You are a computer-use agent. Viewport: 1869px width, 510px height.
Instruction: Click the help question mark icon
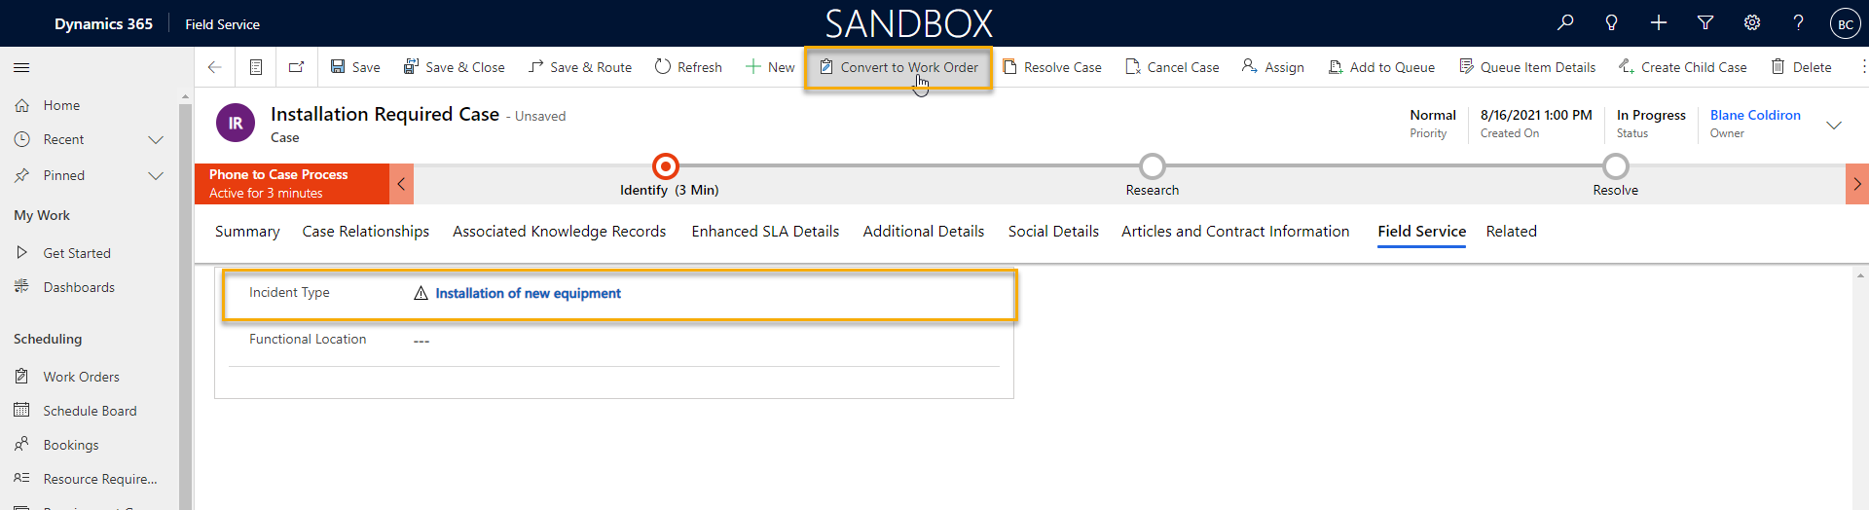point(1798,23)
